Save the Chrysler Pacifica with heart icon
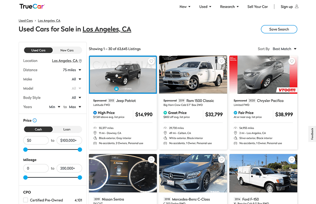The width and height of the screenshot is (316, 204). [292, 61]
